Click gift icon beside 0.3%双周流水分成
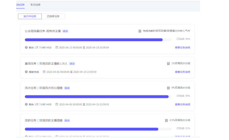This screenshot has height=140, width=229. pyautogui.click(x=166, y=120)
